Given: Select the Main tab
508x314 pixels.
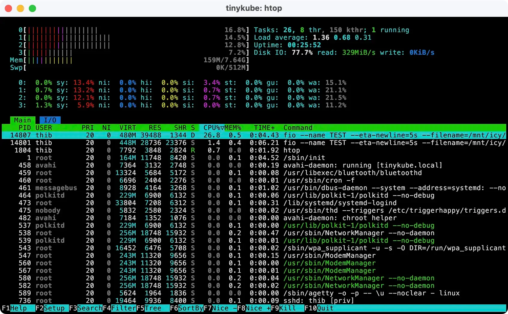Looking at the screenshot, I should click(x=22, y=120).
